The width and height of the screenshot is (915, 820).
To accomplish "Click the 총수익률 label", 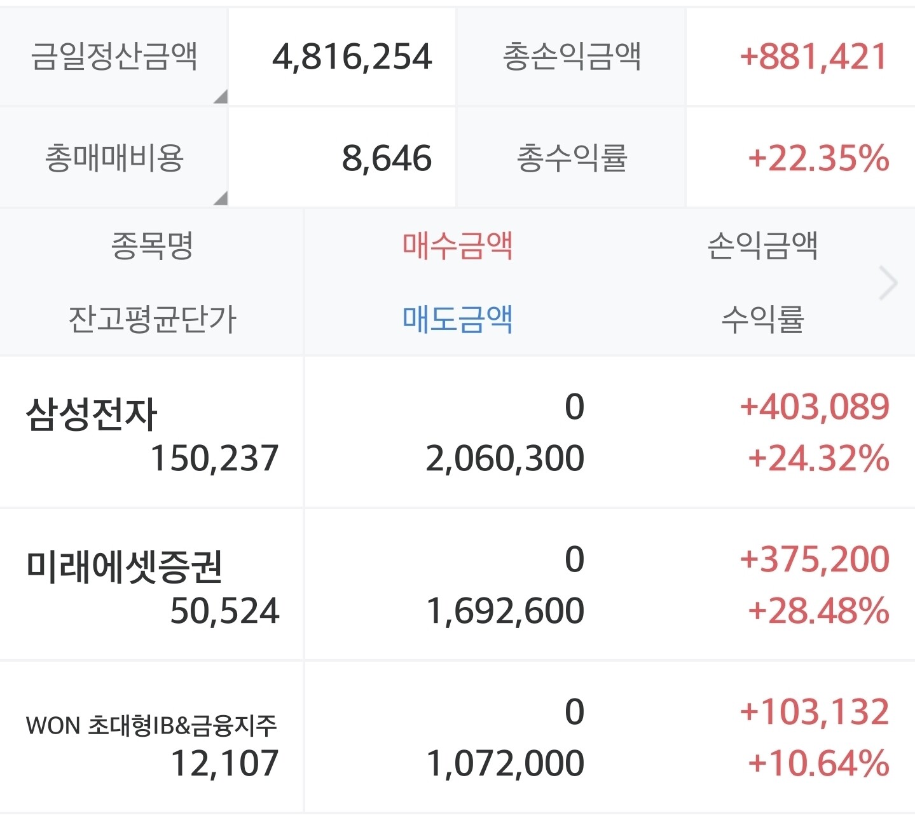I will 572,158.
